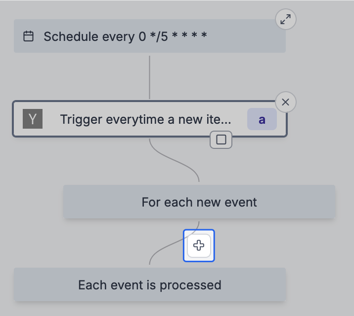
Task: Select the "Each event is processed" node
Action: click(x=150, y=284)
